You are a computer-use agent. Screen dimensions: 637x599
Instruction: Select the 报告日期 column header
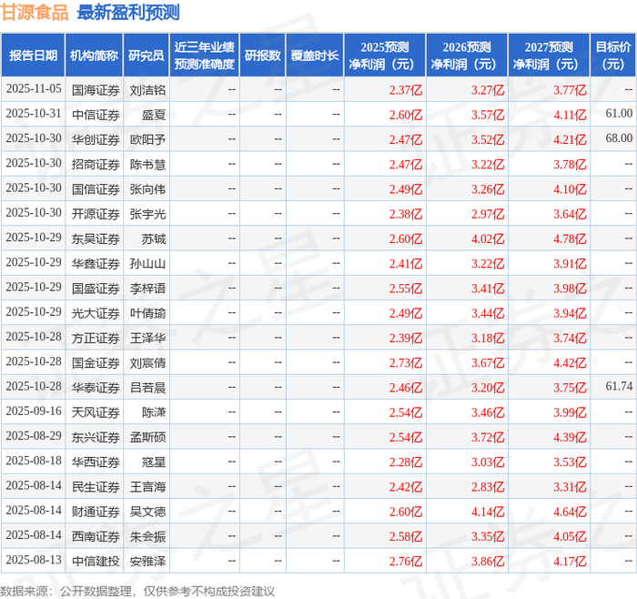(x=33, y=56)
